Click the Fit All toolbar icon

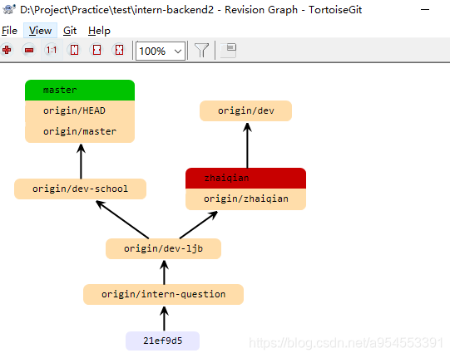(x=119, y=50)
